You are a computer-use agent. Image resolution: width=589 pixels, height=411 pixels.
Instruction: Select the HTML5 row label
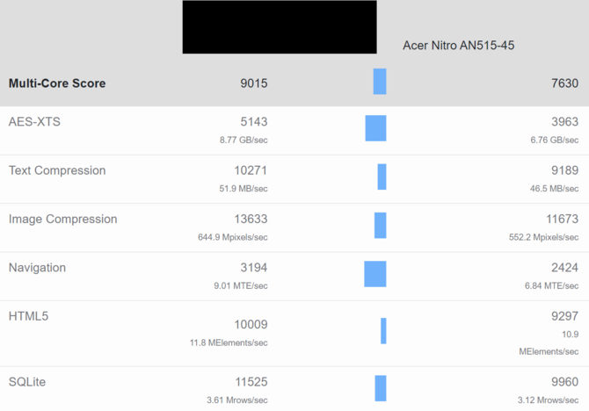click(28, 316)
